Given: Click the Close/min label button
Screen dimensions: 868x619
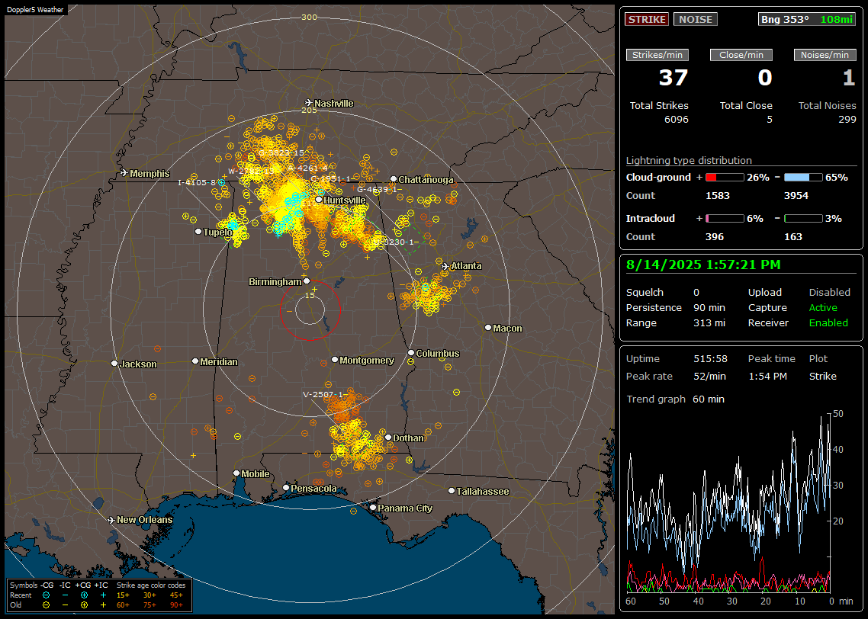Looking at the screenshot, I should [741, 55].
